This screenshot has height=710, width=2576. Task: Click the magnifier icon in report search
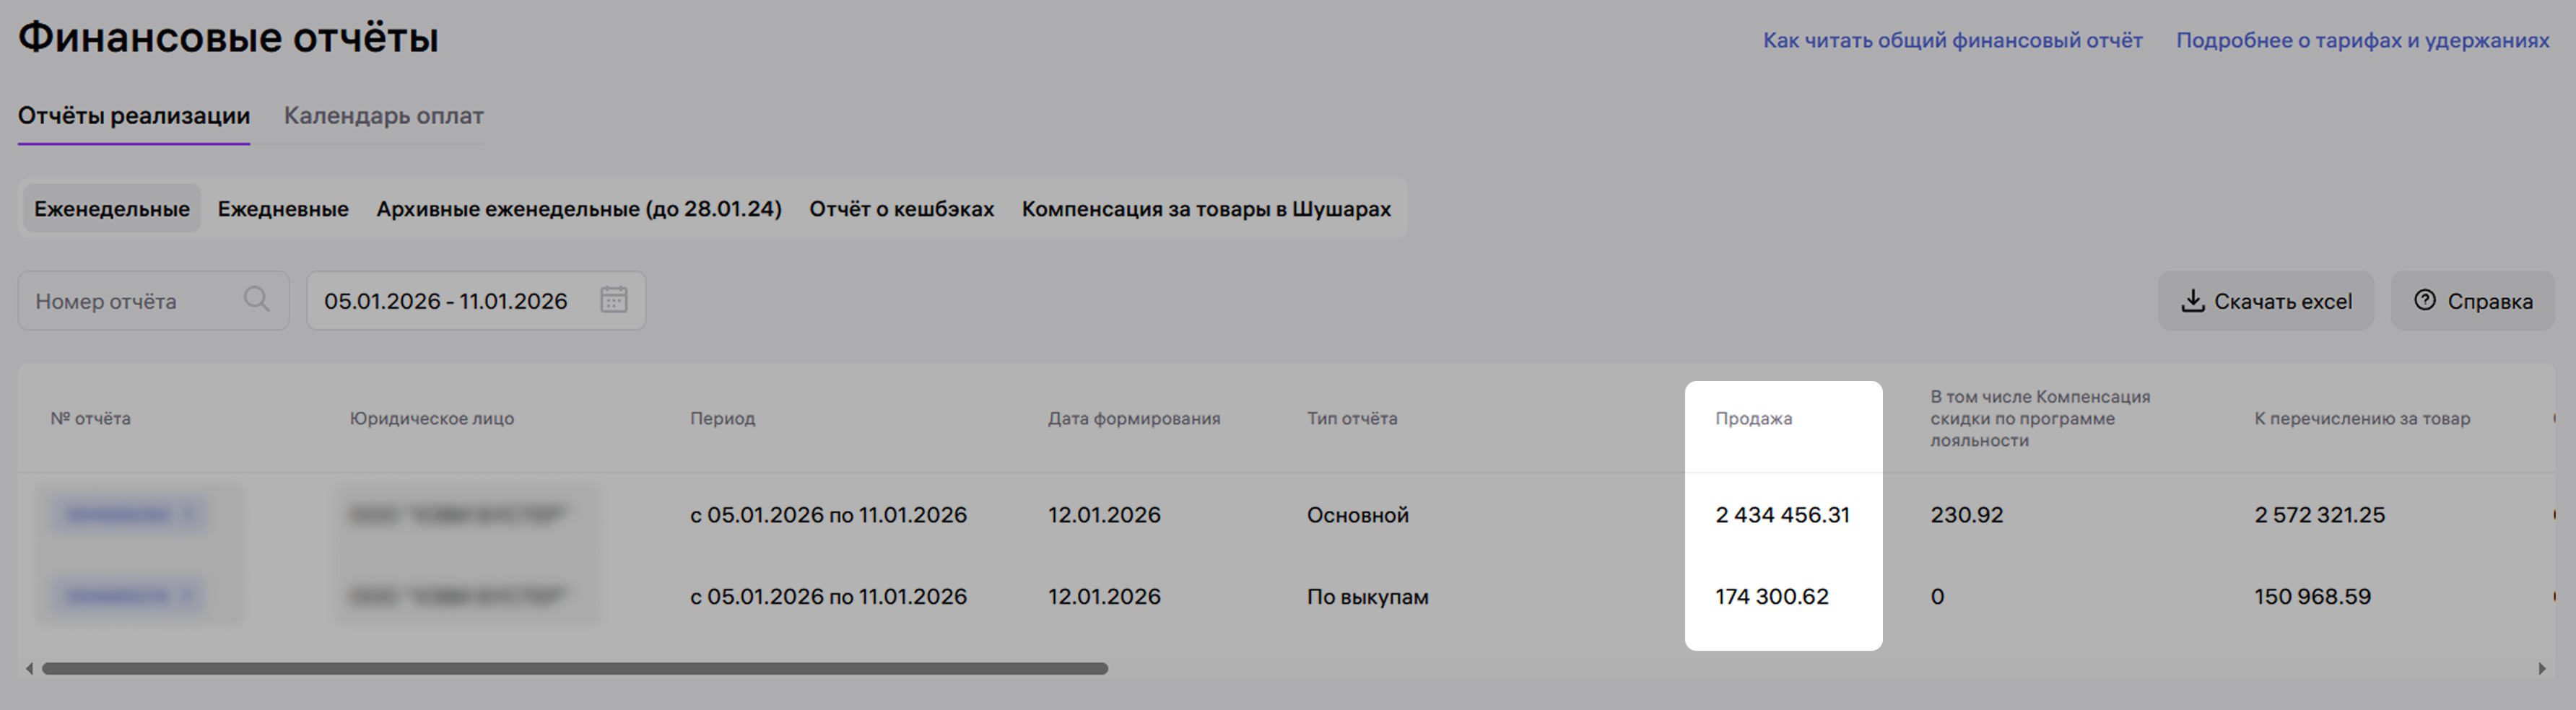256,299
